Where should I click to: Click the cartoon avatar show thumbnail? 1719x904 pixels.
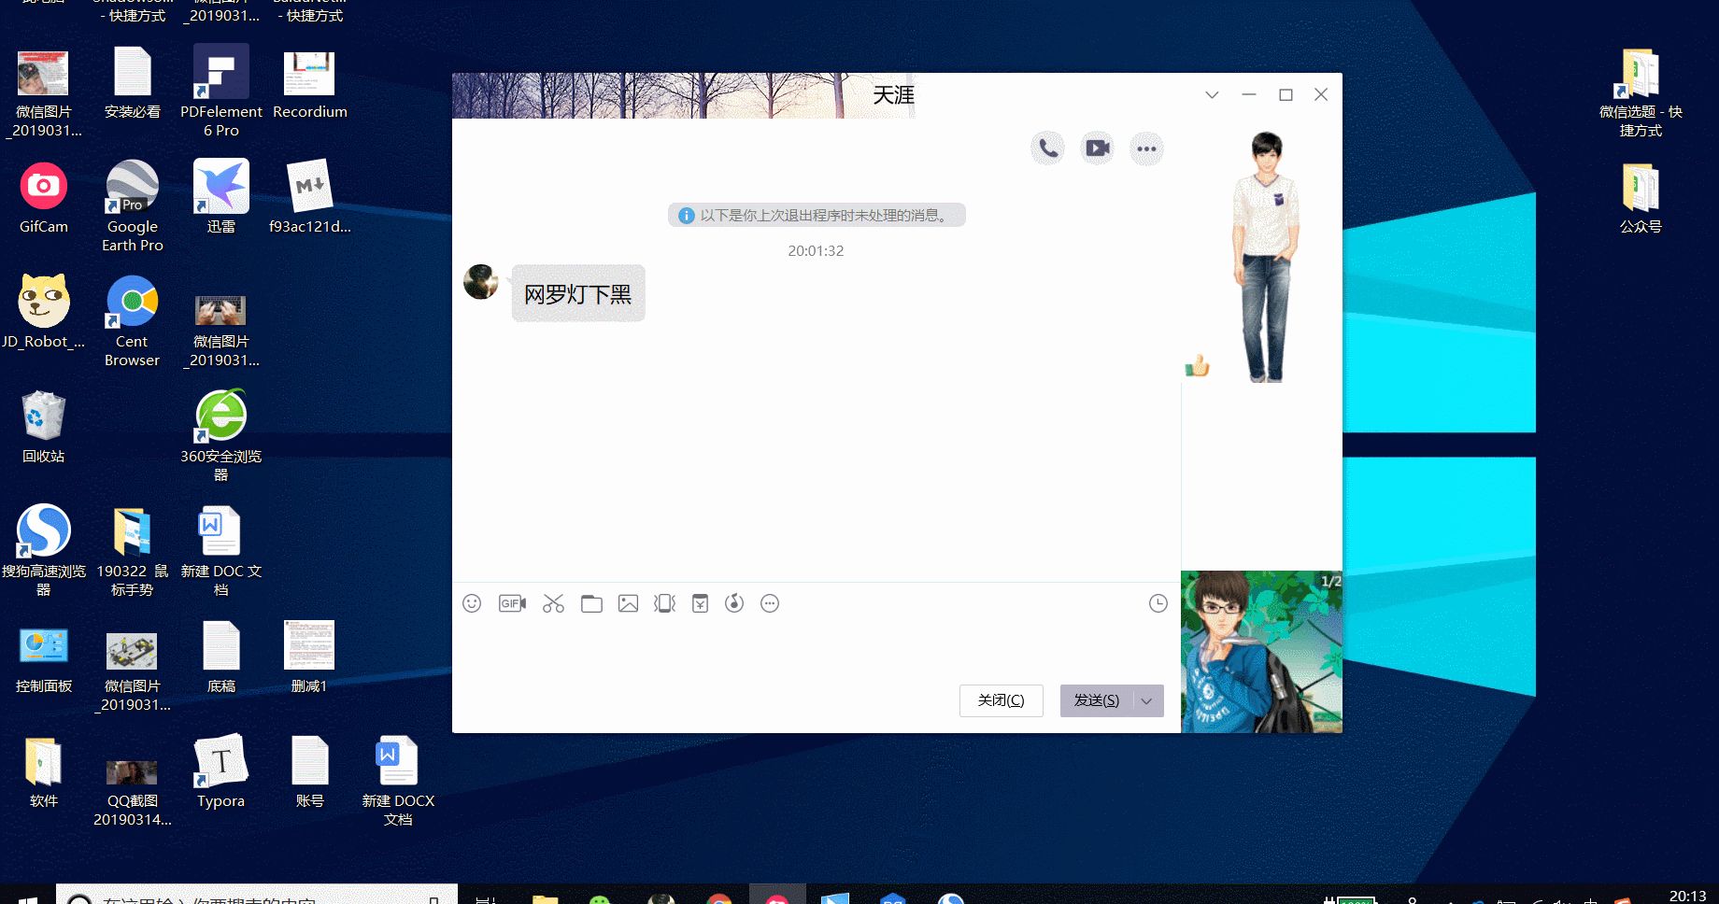point(1261,652)
